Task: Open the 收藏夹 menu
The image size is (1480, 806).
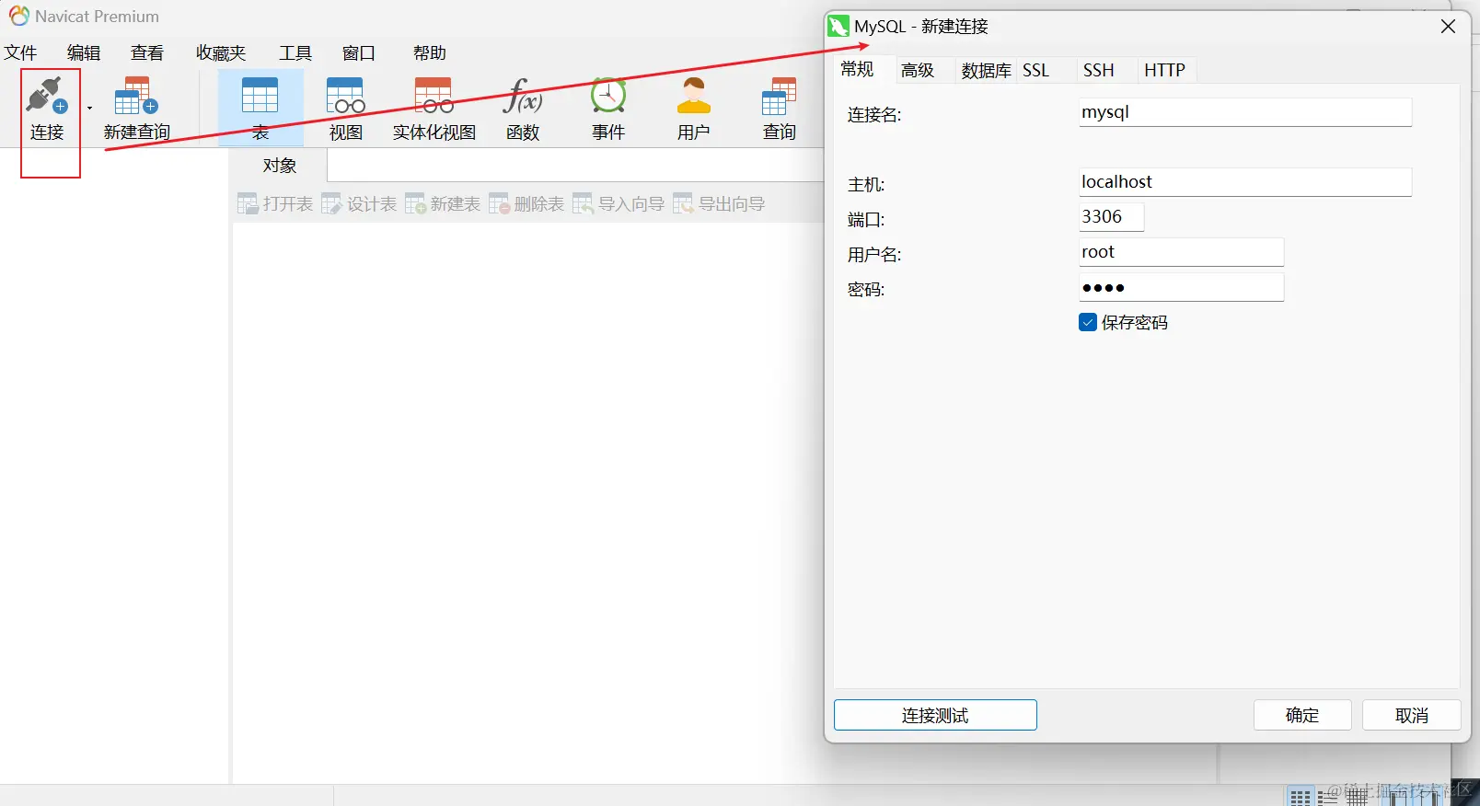Action: click(221, 53)
